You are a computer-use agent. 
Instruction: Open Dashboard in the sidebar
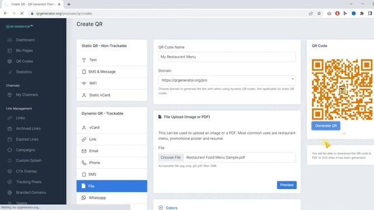coord(25,40)
